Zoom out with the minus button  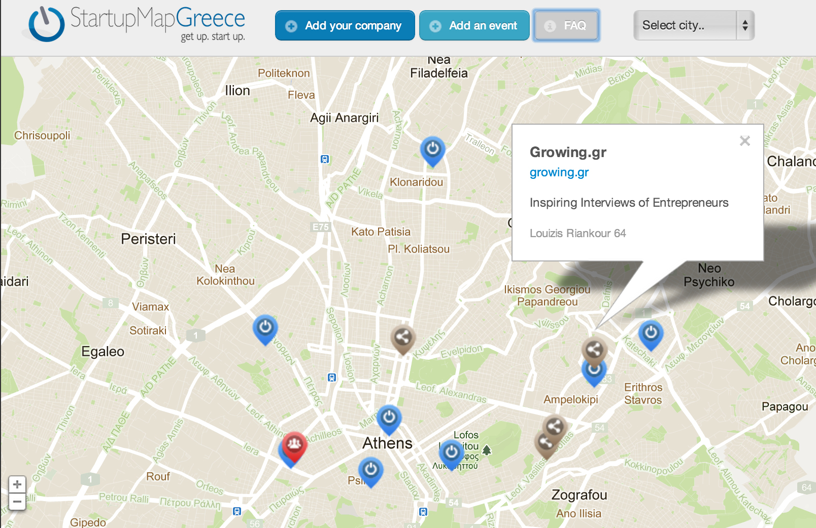[x=17, y=502]
